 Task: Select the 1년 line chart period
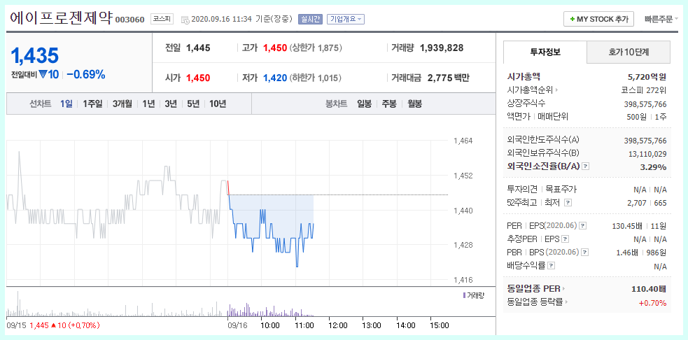148,104
